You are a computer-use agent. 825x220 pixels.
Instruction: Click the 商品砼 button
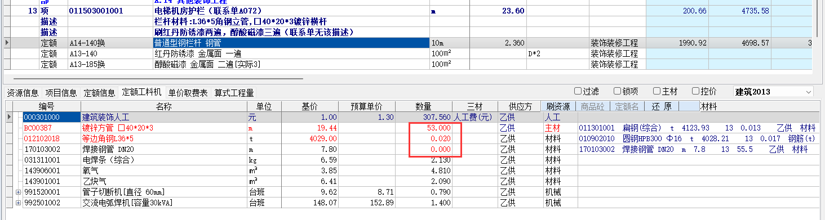pos(593,106)
